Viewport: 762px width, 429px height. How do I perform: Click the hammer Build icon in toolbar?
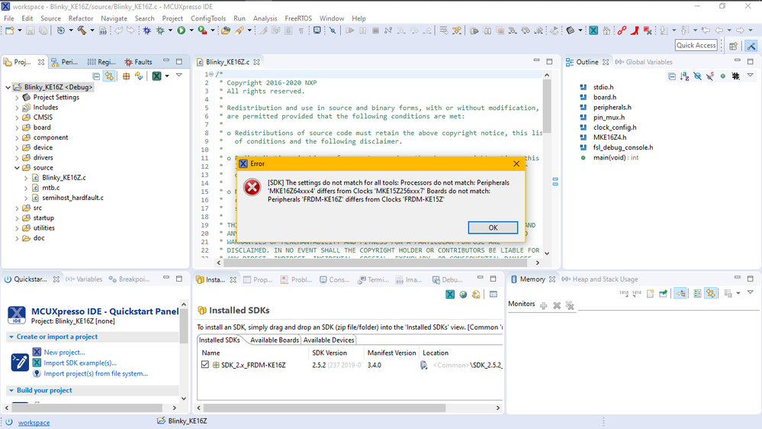point(82,31)
